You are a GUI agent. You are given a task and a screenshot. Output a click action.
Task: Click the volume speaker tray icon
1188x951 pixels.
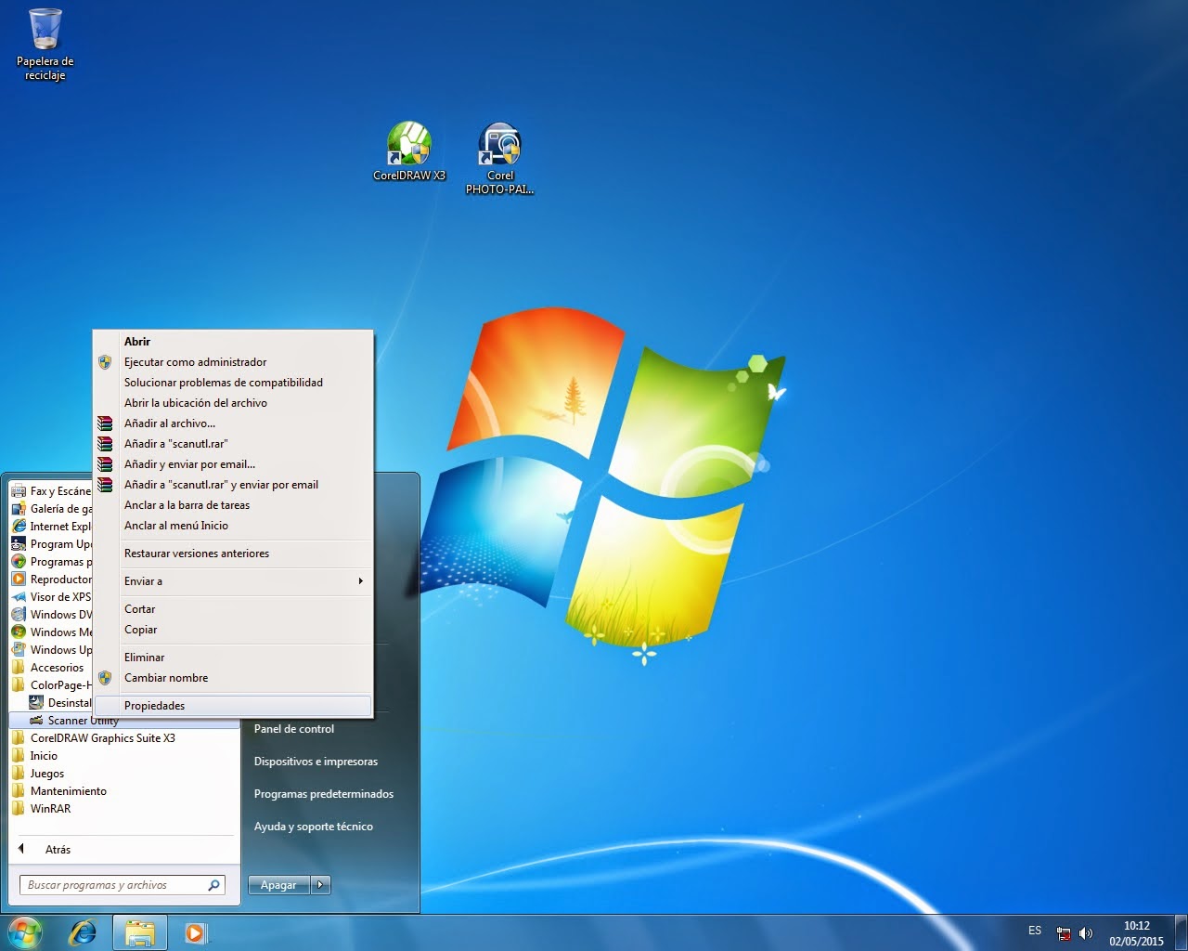coord(1086,933)
